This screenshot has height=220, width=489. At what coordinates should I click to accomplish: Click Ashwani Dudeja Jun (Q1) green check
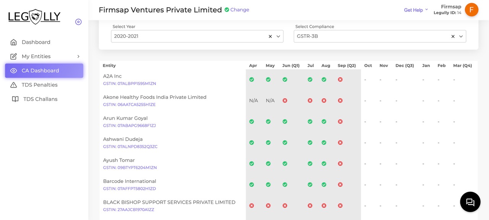[x=285, y=143]
